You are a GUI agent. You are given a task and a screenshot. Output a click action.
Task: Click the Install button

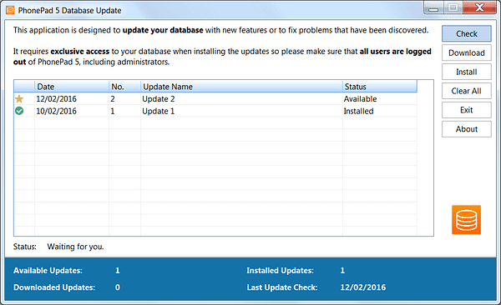(467, 72)
